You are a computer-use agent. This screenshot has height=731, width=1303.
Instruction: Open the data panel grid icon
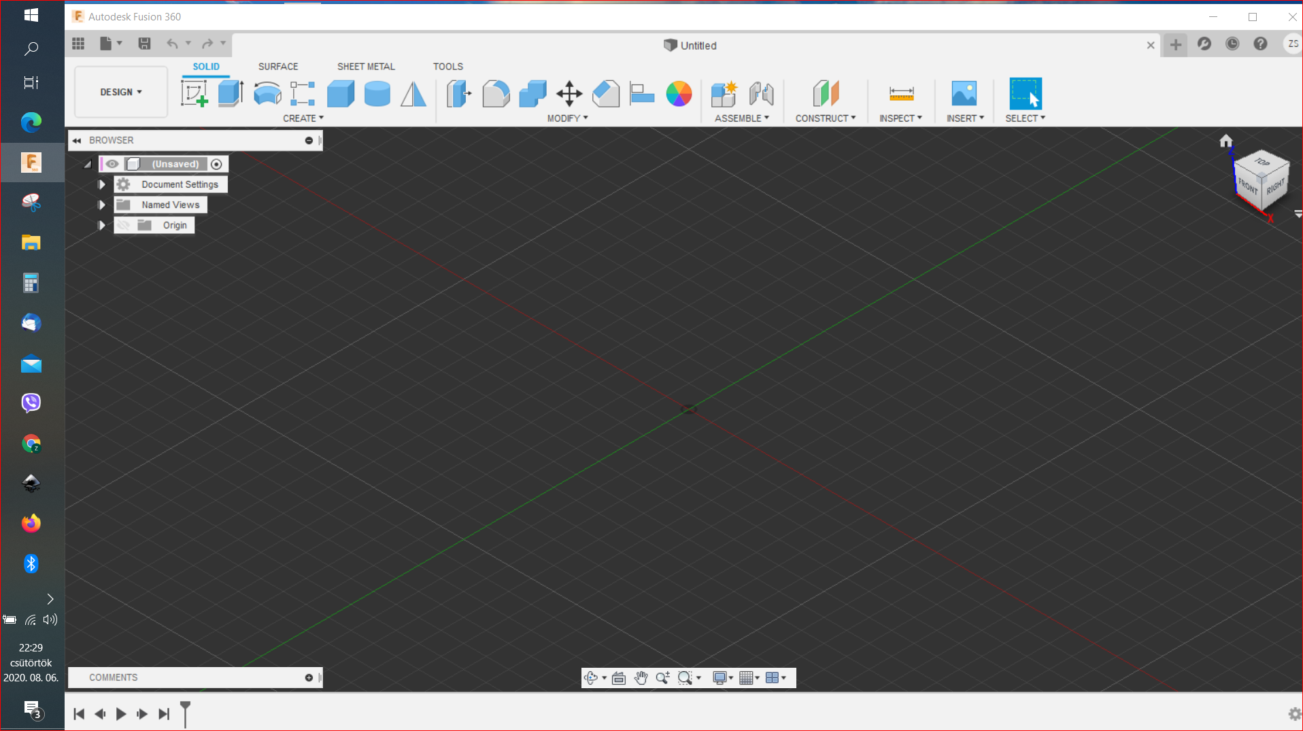point(78,44)
